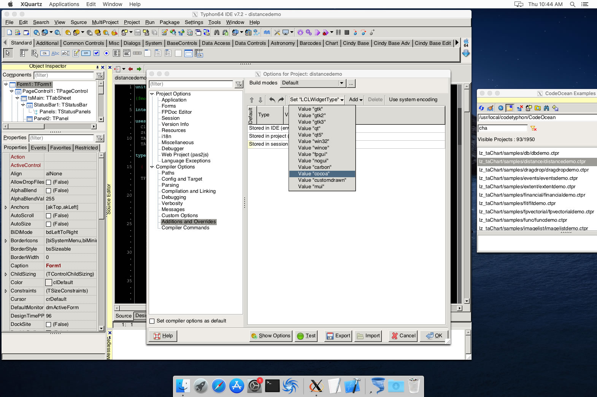This screenshot has height=397, width=597.
Task: Click the Set "LCLWidgetType" dropdown button
Action: [316, 100]
